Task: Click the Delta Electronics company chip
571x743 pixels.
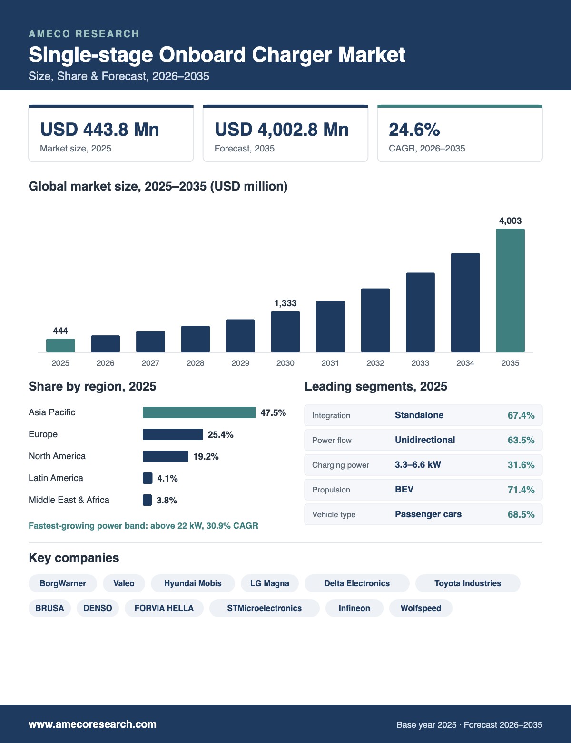Action: 357,583
